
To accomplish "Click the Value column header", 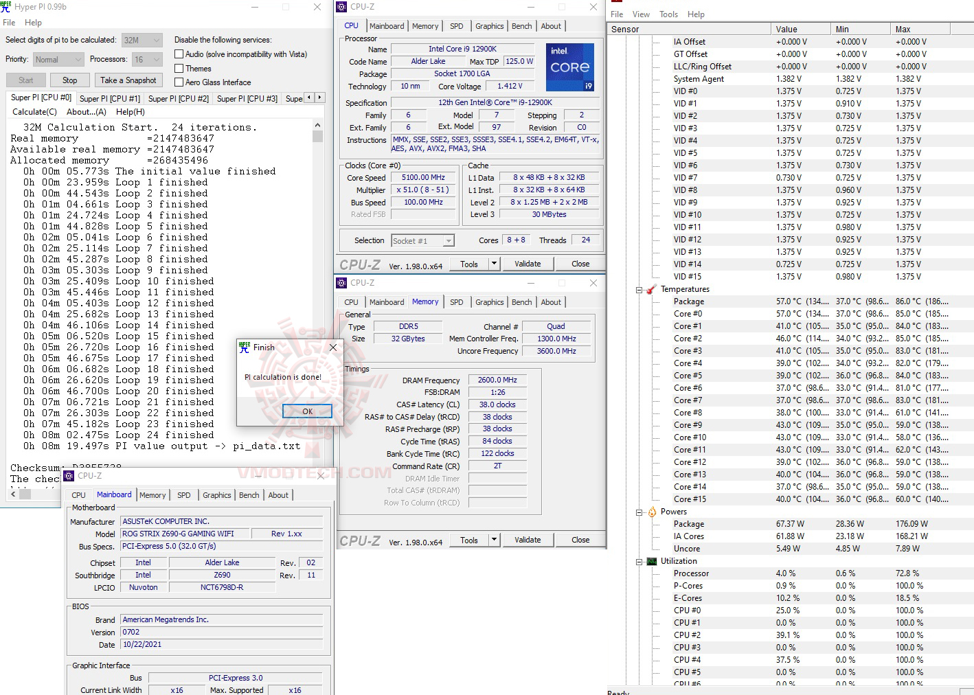I will click(x=800, y=29).
